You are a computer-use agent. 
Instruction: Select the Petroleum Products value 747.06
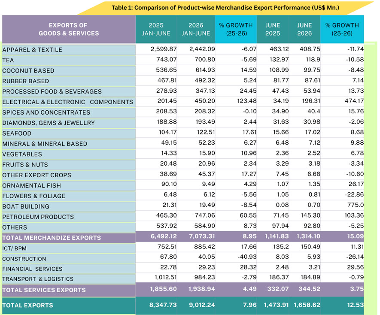click(x=205, y=215)
